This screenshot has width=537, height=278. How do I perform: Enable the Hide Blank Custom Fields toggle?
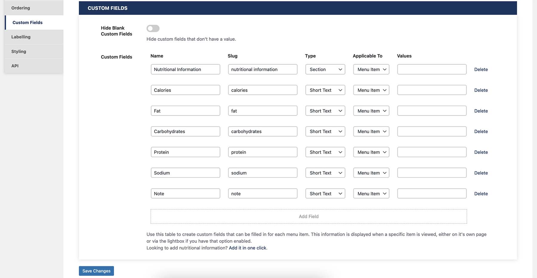click(153, 28)
